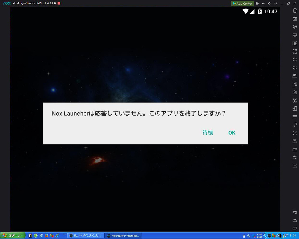Open the Windows スタート button
This screenshot has height=239, width=299.
click(x=13, y=235)
